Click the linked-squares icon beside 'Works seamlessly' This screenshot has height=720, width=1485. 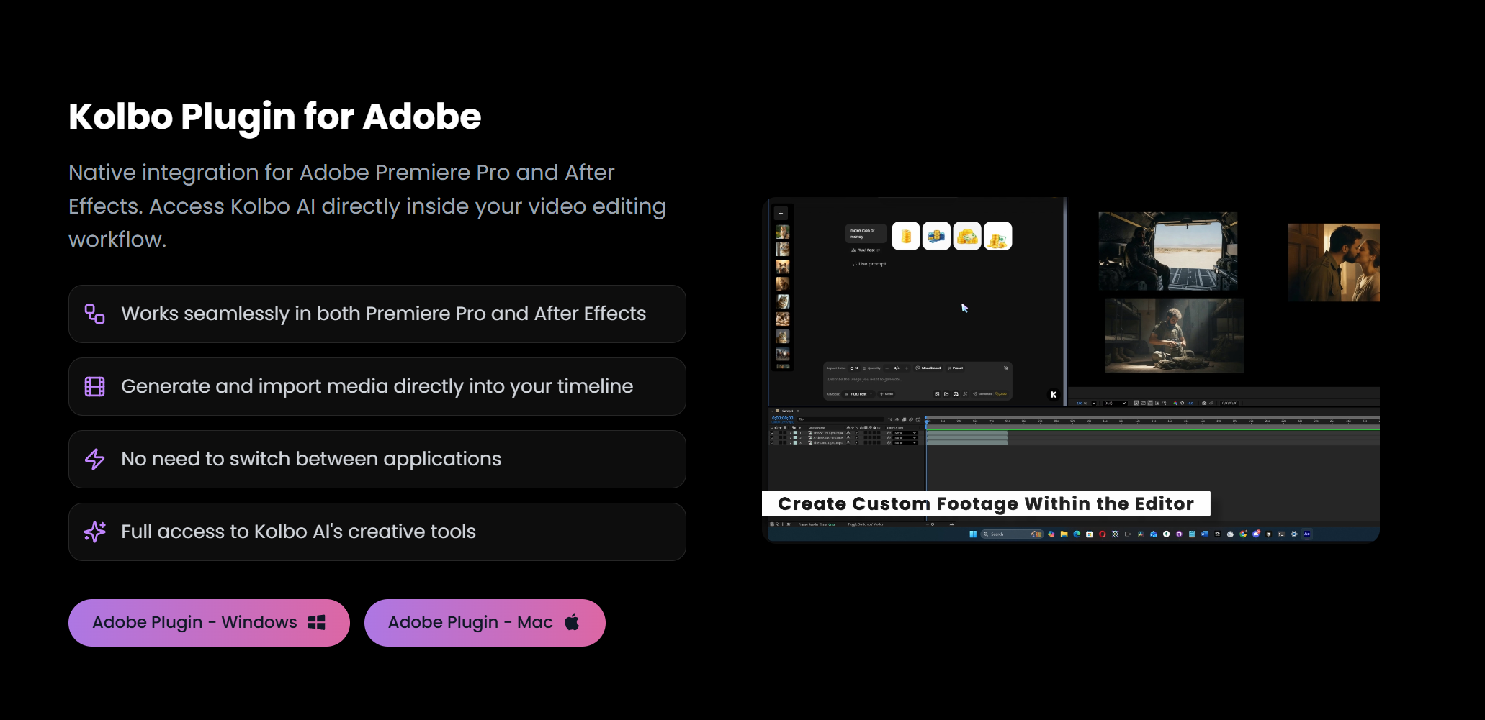point(95,314)
